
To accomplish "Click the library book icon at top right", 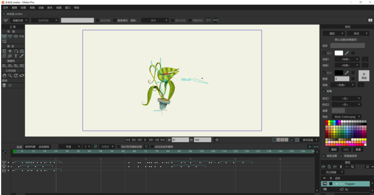I will (370, 20).
